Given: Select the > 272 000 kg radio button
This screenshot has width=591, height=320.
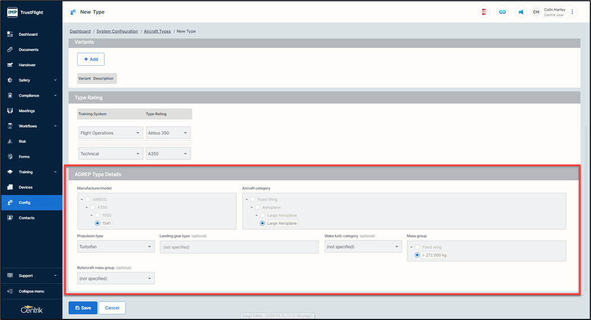Looking at the screenshot, I should [417, 255].
